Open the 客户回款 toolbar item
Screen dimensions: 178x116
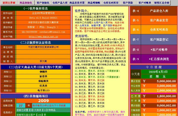click(128, 3)
